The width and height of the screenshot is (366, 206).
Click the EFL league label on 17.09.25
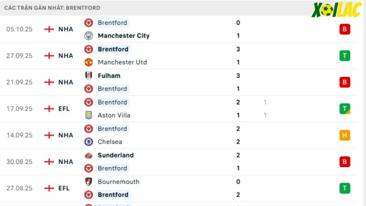pos(64,108)
